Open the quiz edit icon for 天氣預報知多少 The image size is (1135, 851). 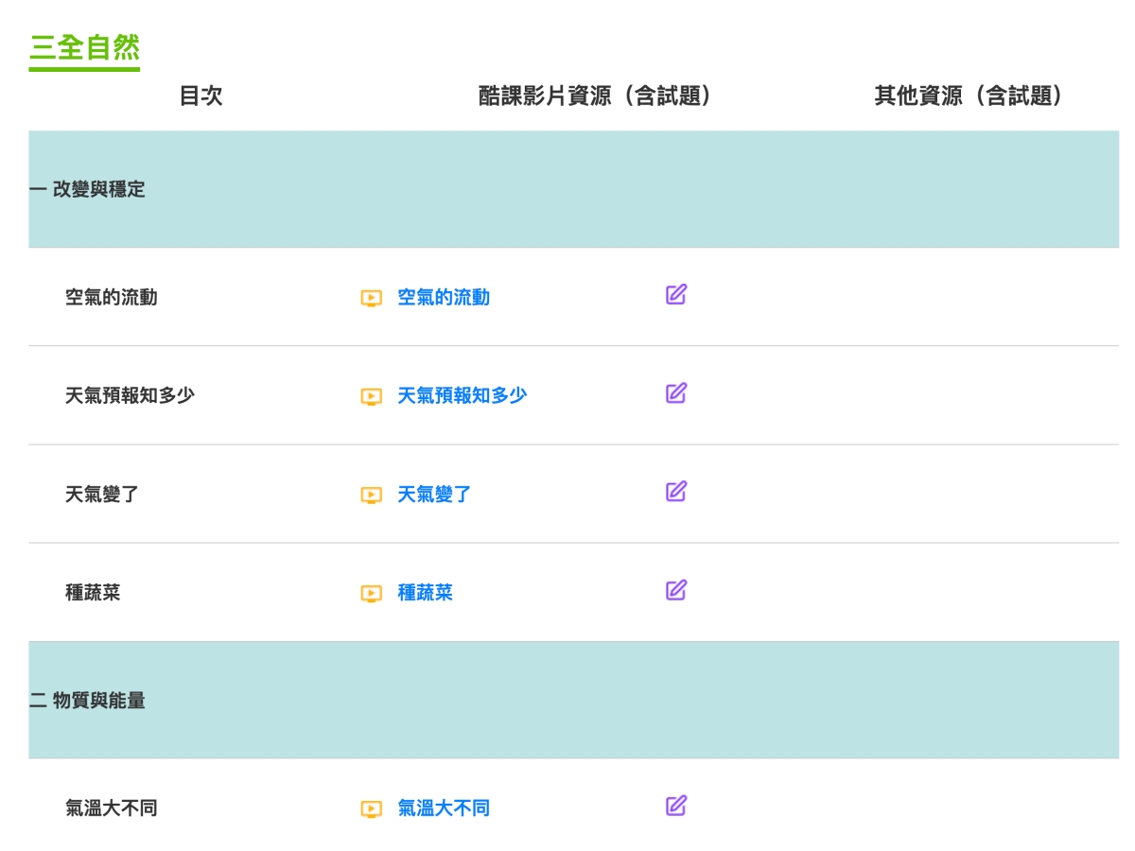point(675,393)
